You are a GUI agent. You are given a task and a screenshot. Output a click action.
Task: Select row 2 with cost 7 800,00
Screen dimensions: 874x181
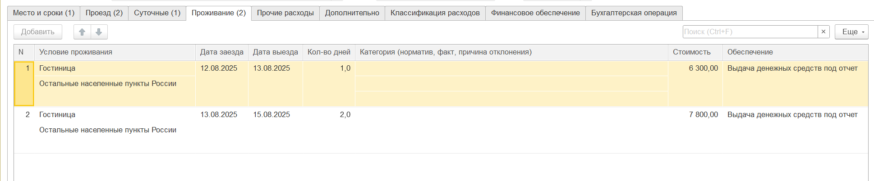pyautogui.click(x=703, y=115)
